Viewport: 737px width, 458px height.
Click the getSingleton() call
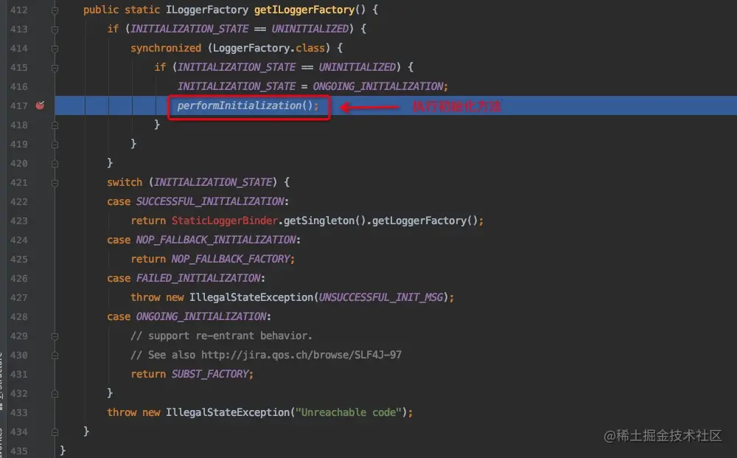click(325, 221)
